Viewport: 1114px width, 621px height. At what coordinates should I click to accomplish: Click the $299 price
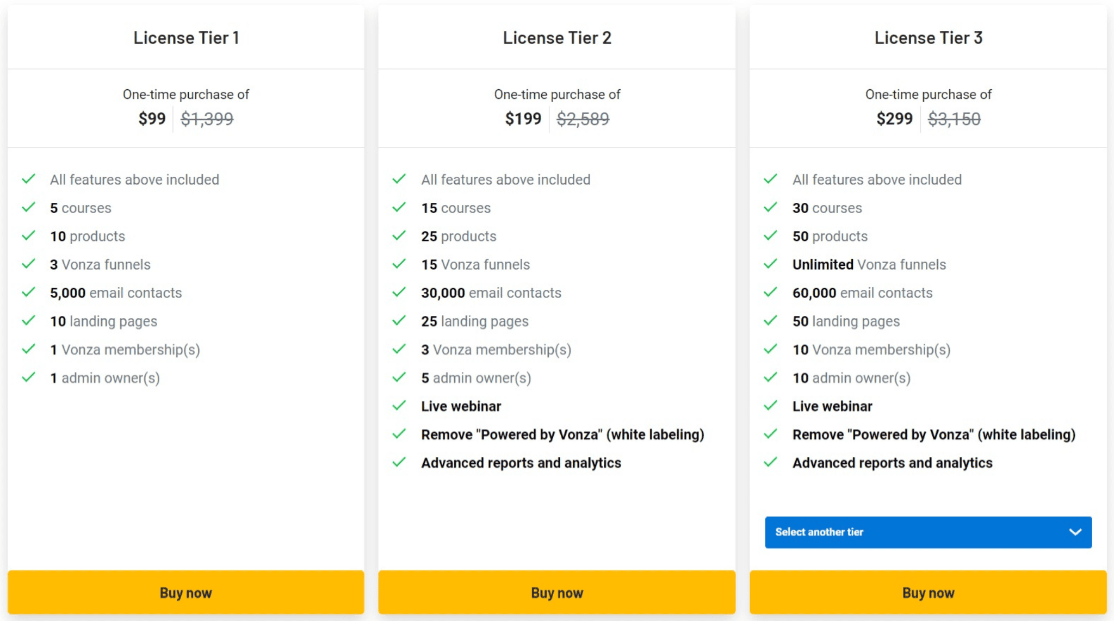[894, 119]
